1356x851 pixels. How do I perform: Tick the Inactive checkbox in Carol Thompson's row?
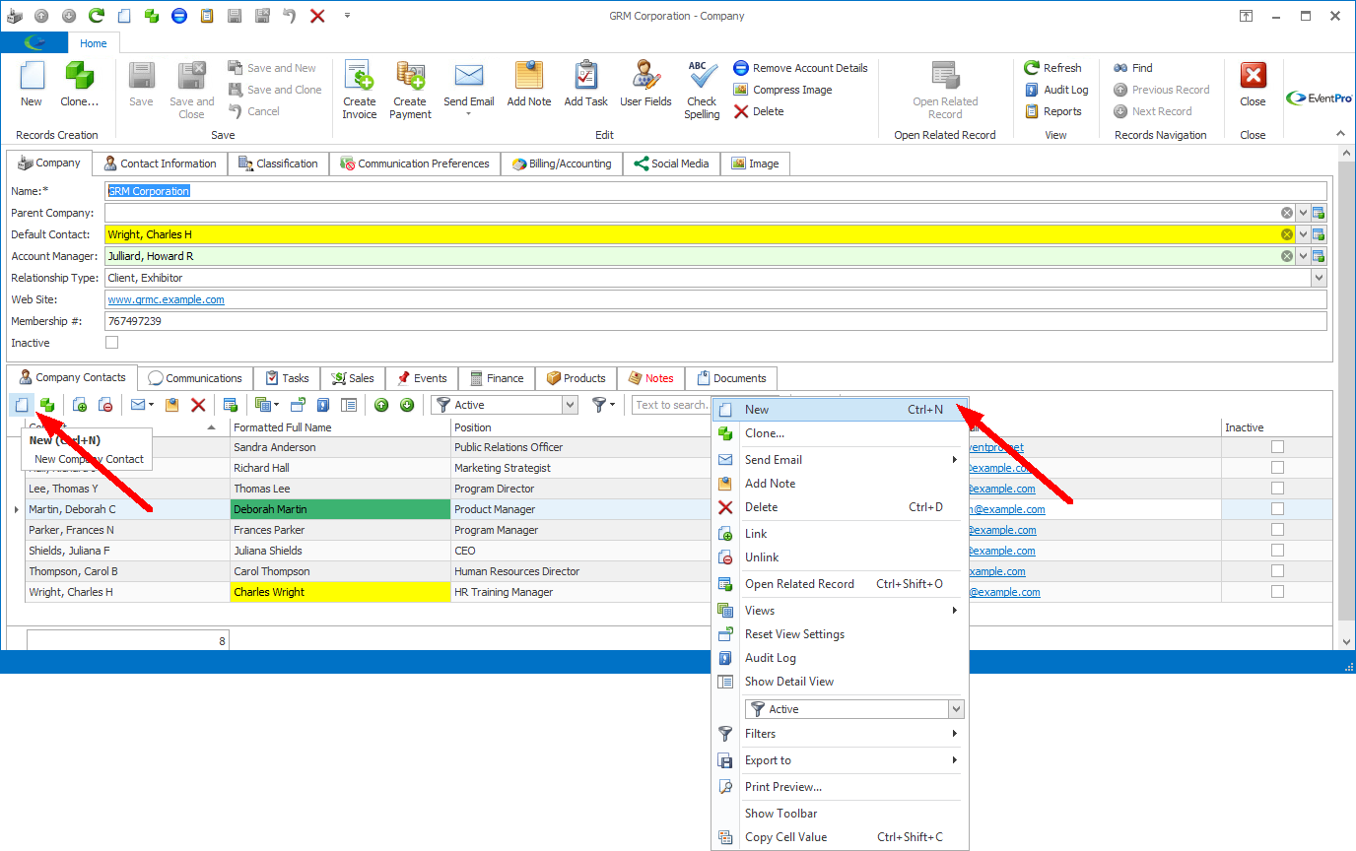click(x=1277, y=571)
